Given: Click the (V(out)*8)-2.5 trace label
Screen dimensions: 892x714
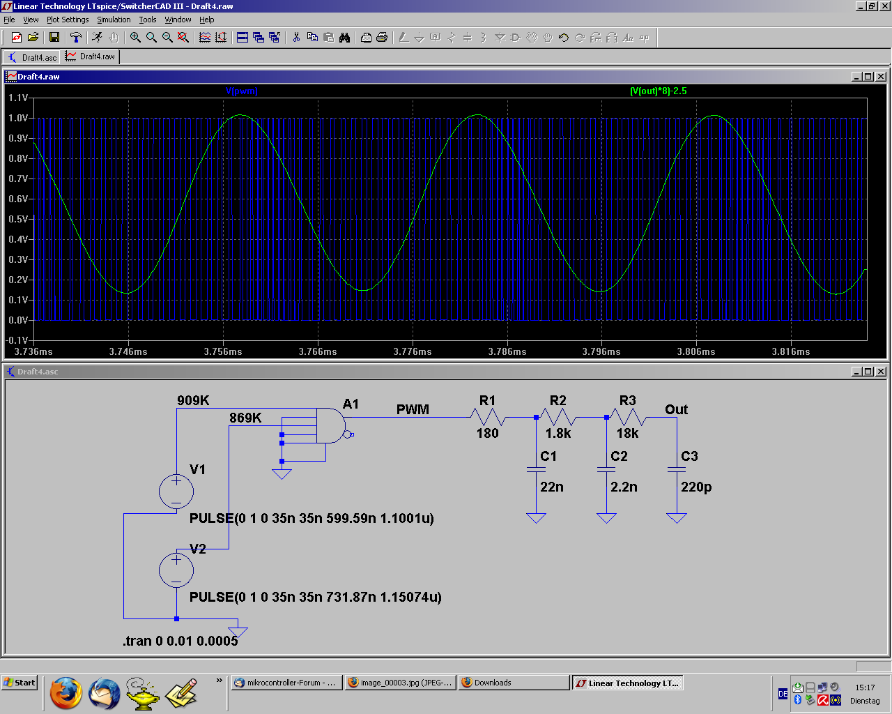Looking at the screenshot, I should (658, 91).
